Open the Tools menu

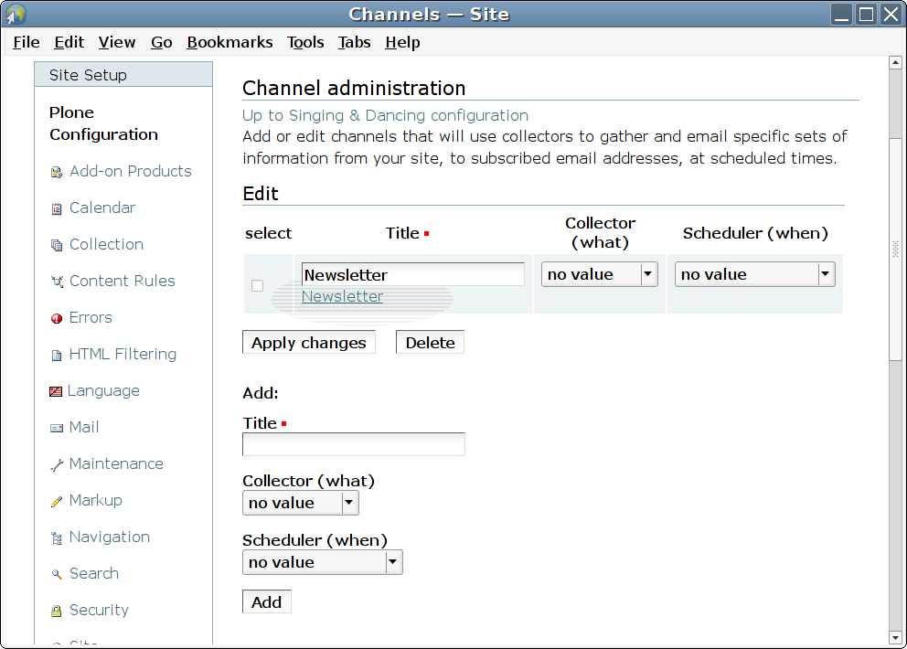click(x=305, y=42)
